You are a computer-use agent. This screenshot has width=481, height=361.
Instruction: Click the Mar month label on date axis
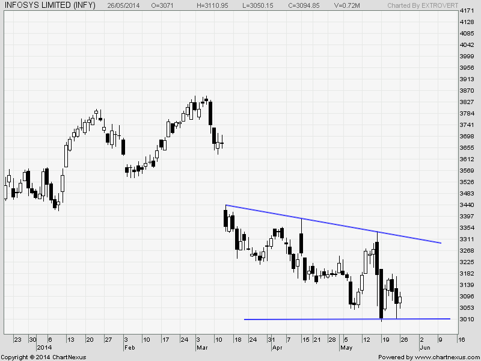[201, 348]
